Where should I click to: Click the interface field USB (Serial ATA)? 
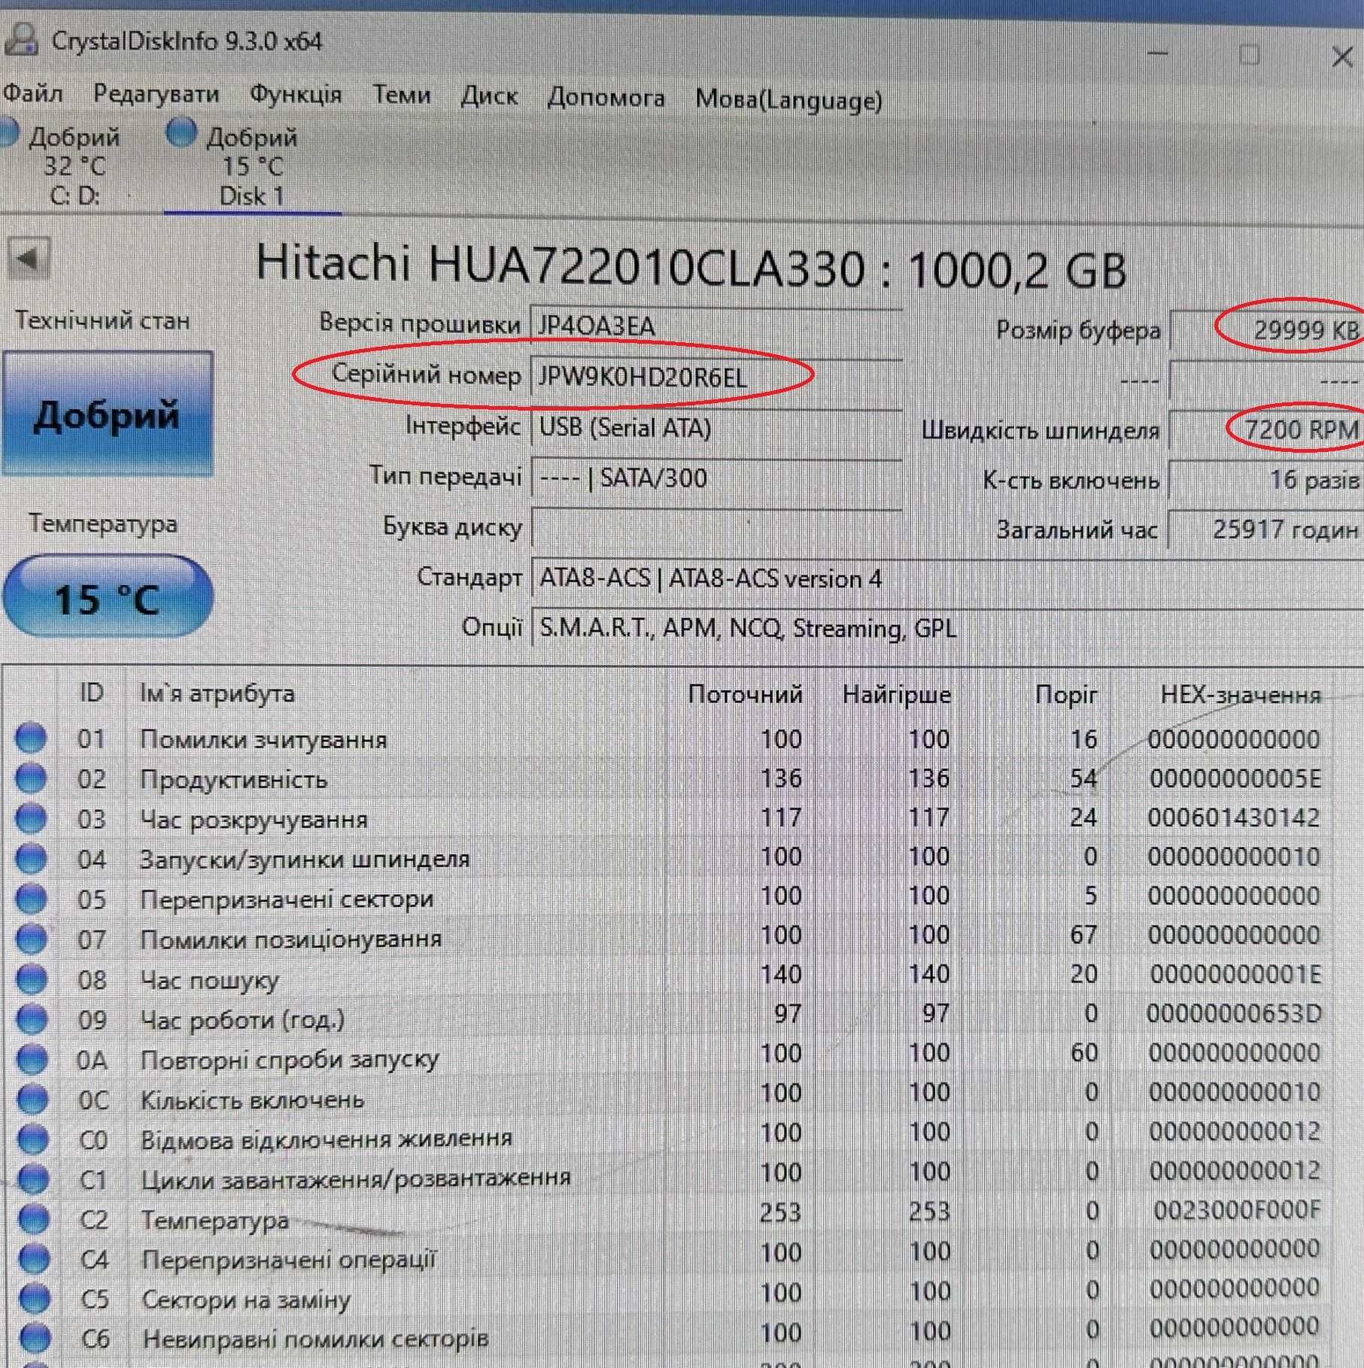[716, 428]
